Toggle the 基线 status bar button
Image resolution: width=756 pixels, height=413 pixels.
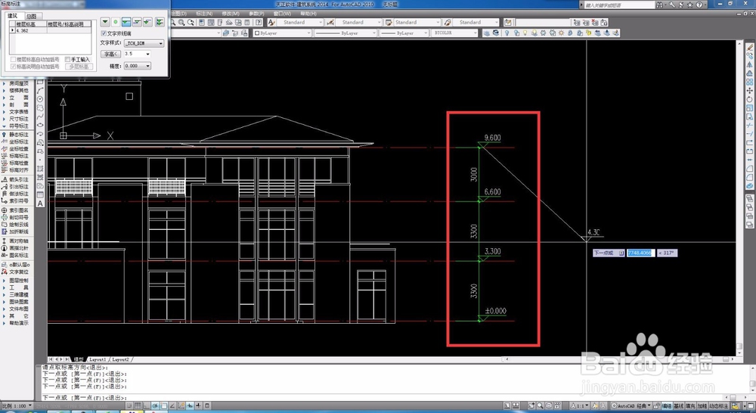(x=679, y=406)
